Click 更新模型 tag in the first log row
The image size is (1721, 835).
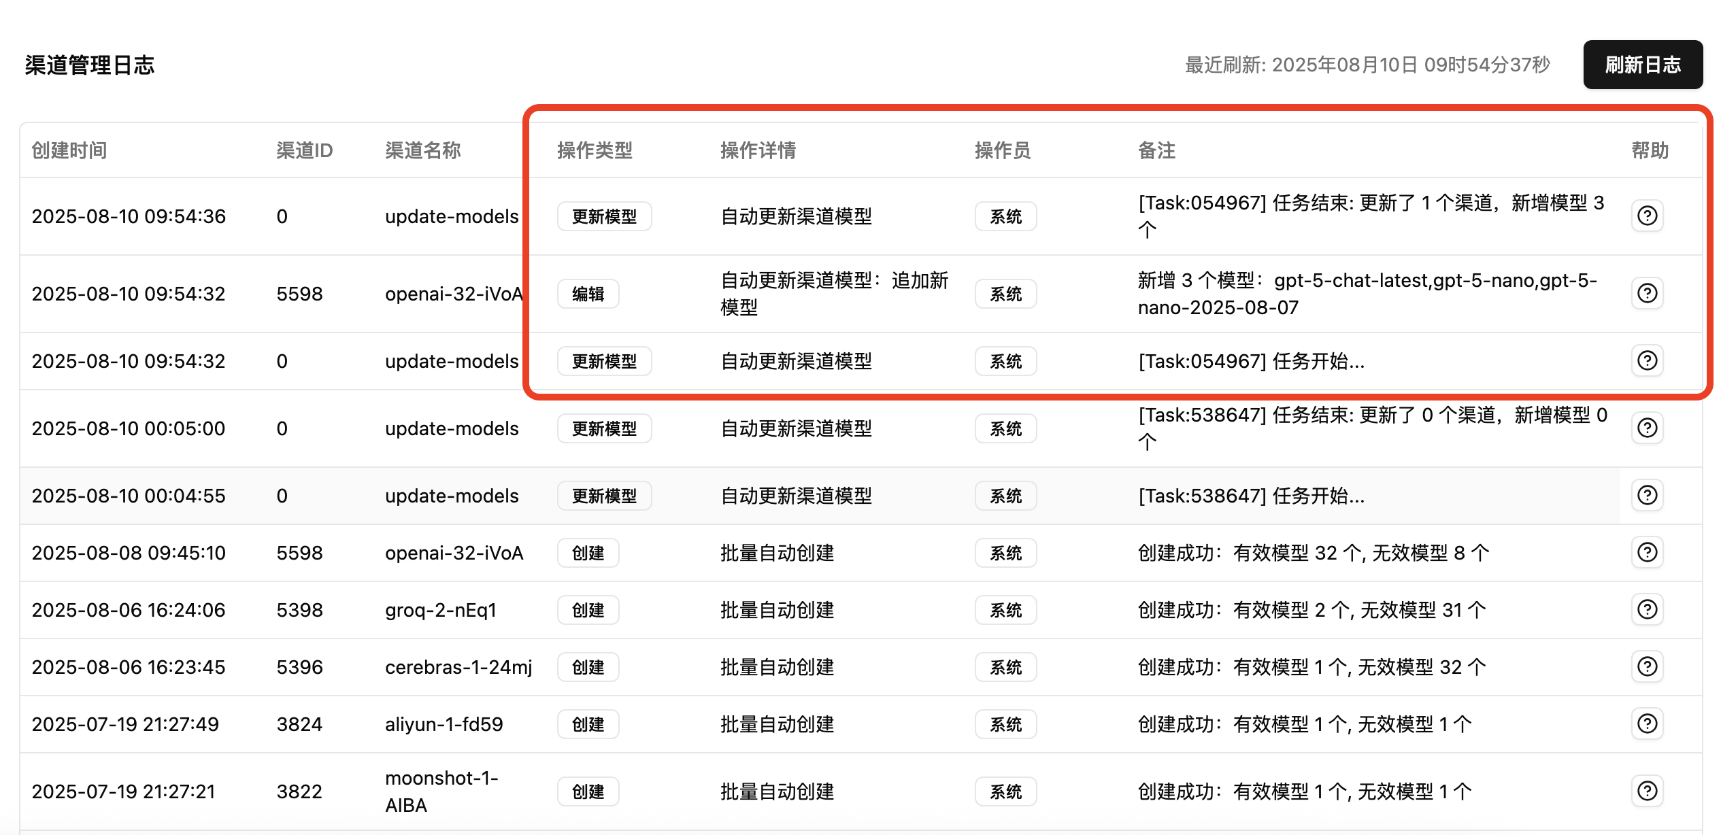[604, 216]
